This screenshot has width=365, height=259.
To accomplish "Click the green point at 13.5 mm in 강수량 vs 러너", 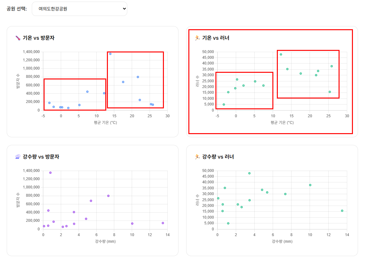I will click(342, 211).
